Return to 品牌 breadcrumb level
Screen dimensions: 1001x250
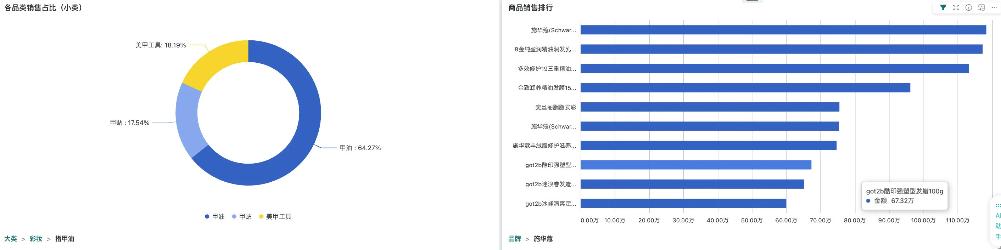[x=514, y=239]
